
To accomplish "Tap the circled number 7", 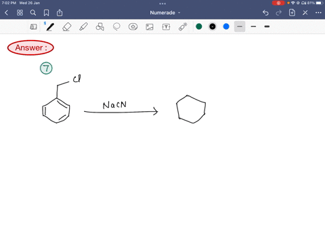I will 46,68.
